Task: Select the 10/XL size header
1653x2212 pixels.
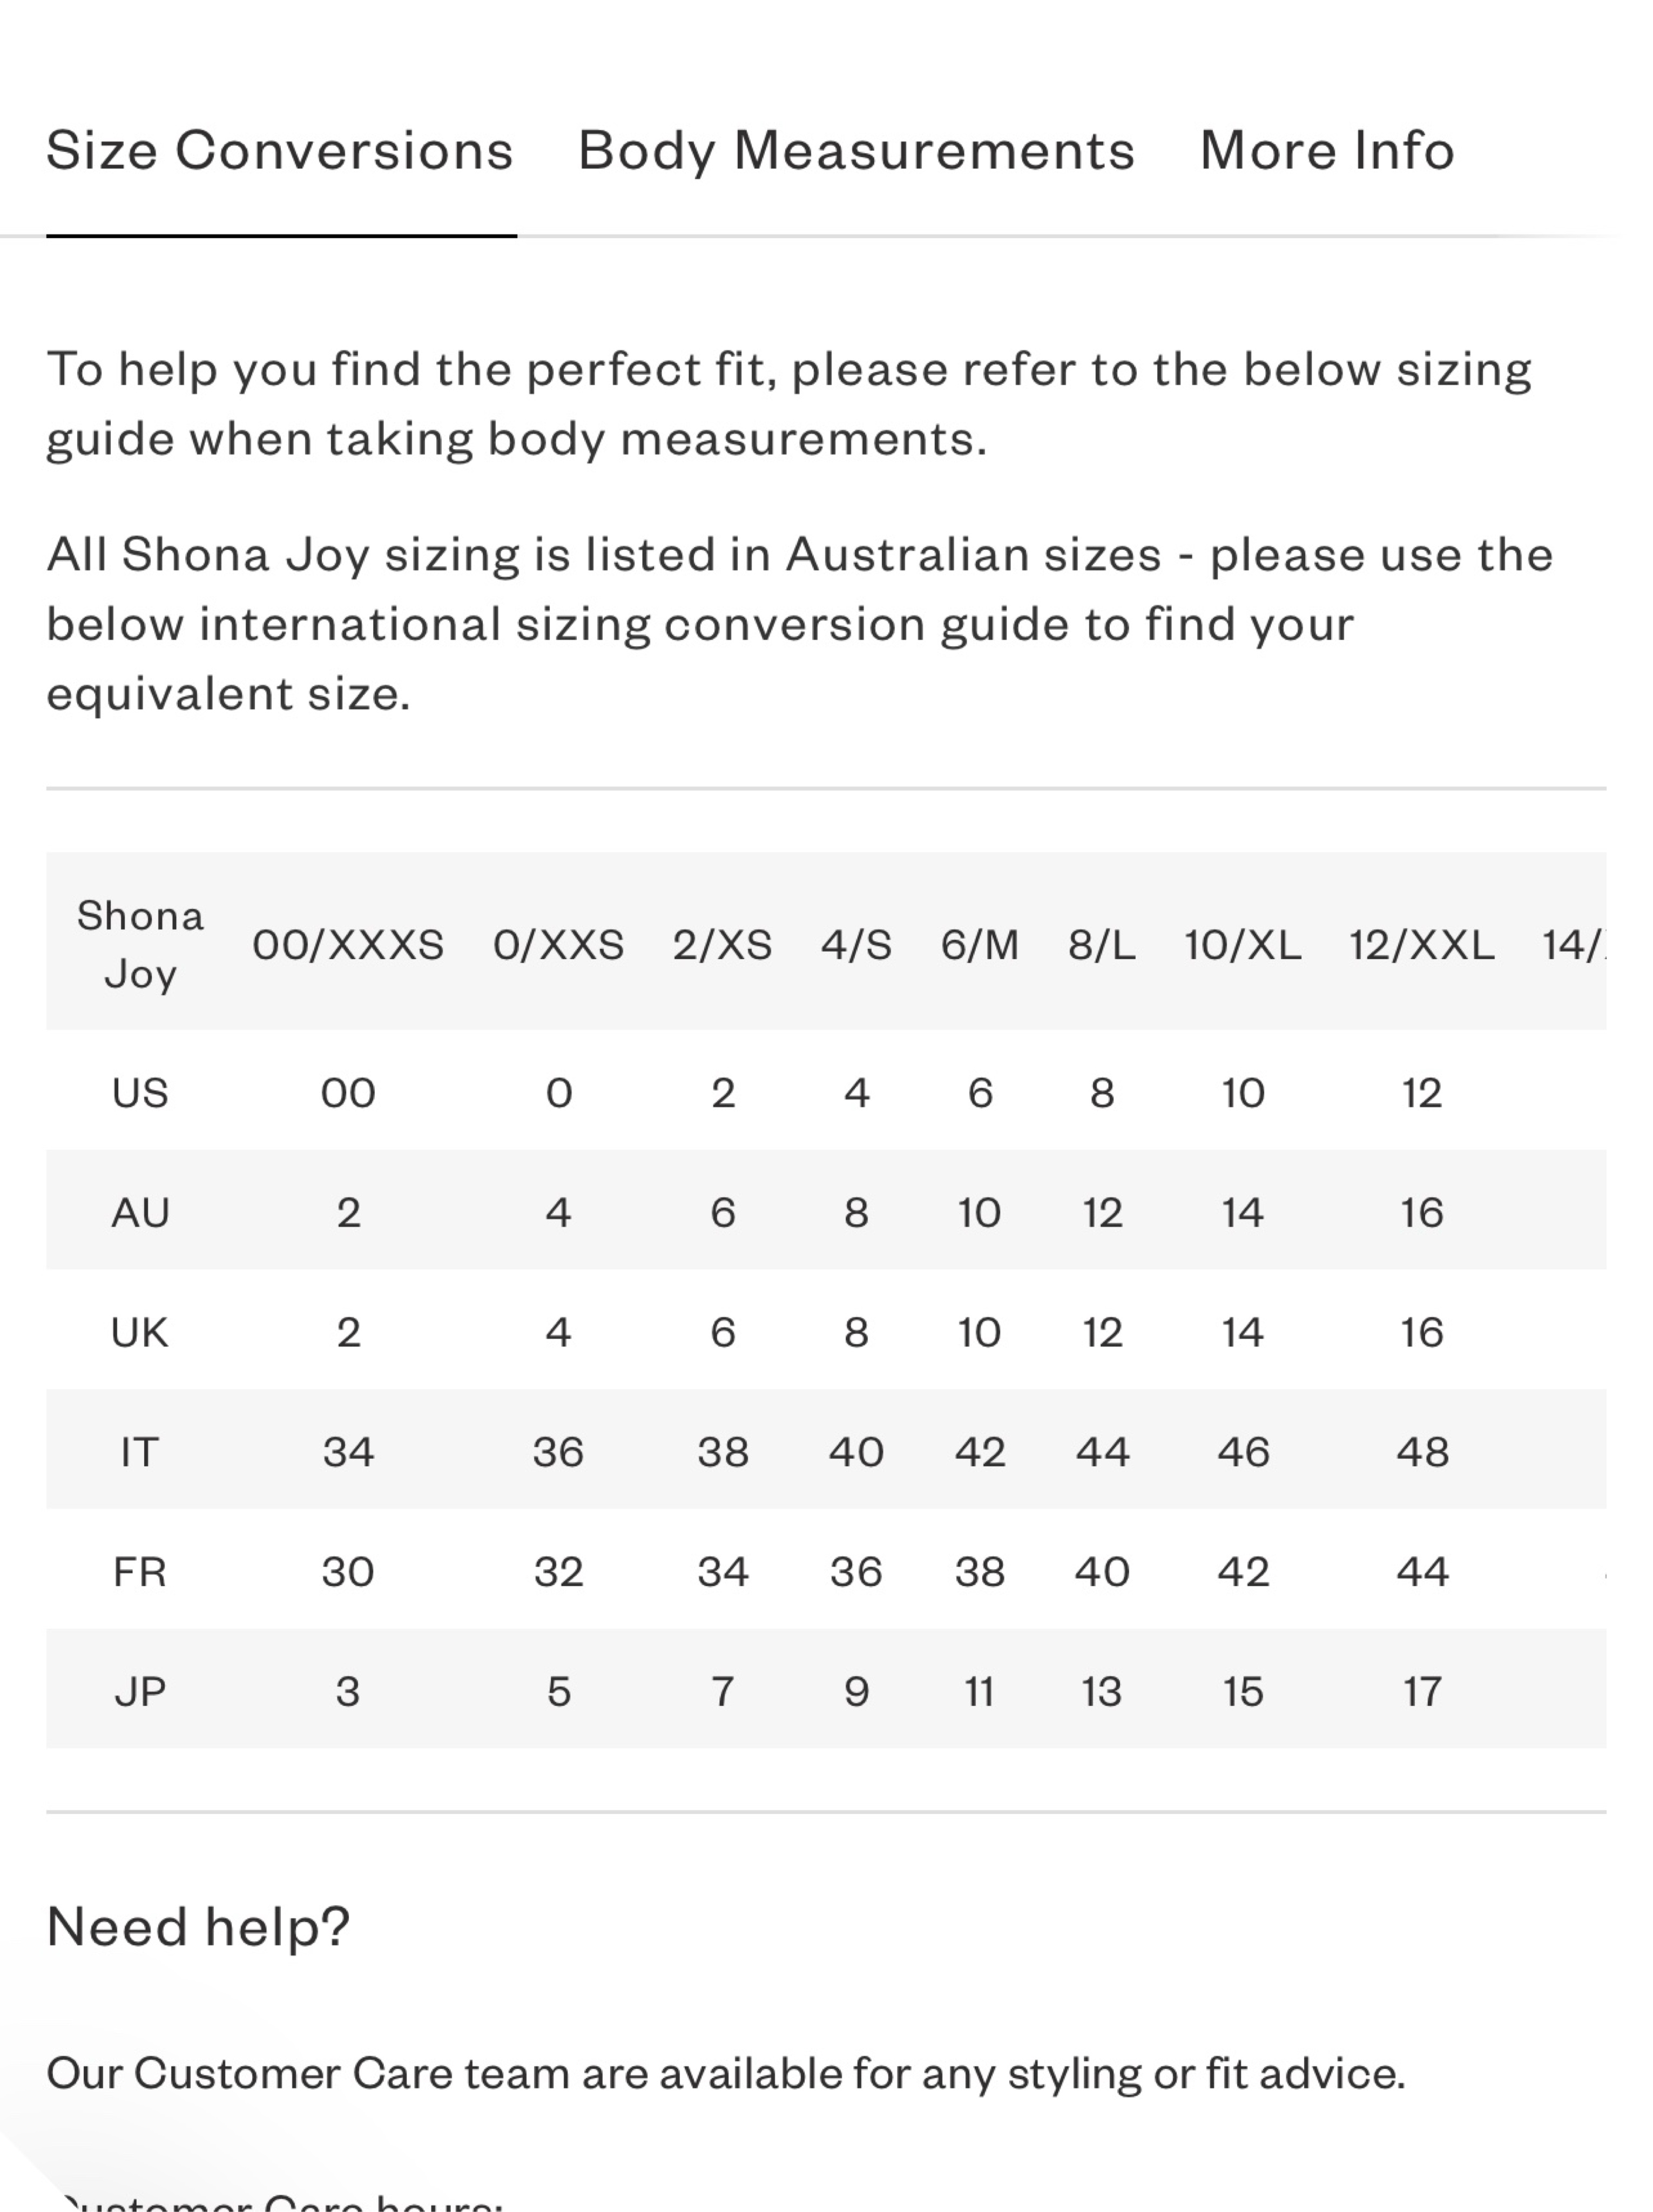Action: 1242,945
